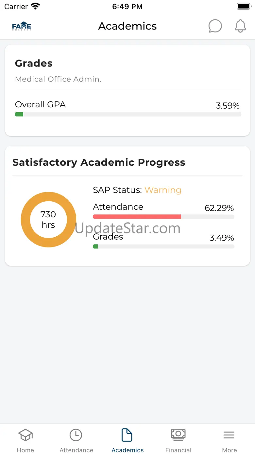Tap the Academics document icon
Viewport: 255px width, 454px height.
(127, 435)
